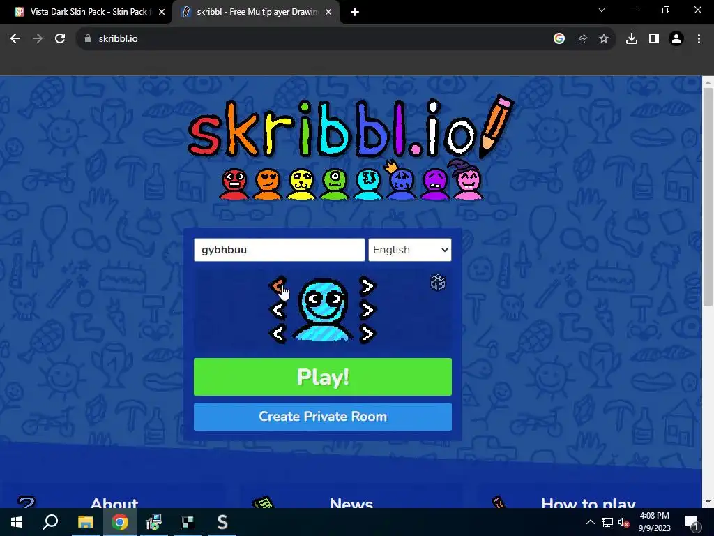Click the network tray icon
Viewport: 714px width, 536px height.
(607, 522)
